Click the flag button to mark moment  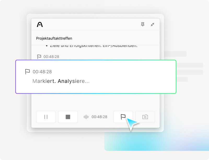(123, 117)
